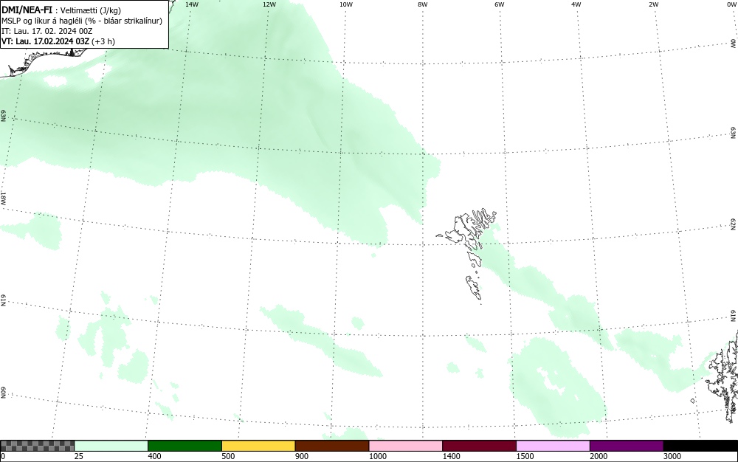Screen dimensions: 738x462
Task: Pick the lavender 1500-2000 legend swatch
Action: coord(553,446)
